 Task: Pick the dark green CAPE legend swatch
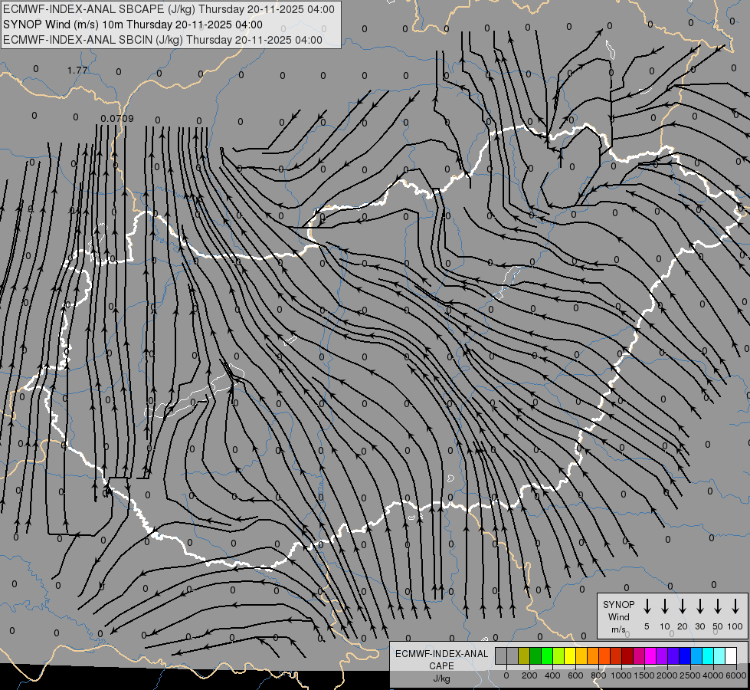tap(535, 655)
